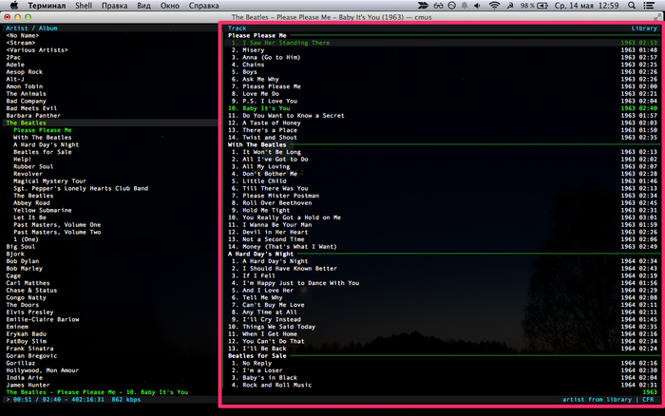Image resolution: width=665 pixels, height=416 pixels.
Task: Select the album Abbey Road
Action: pos(31,203)
